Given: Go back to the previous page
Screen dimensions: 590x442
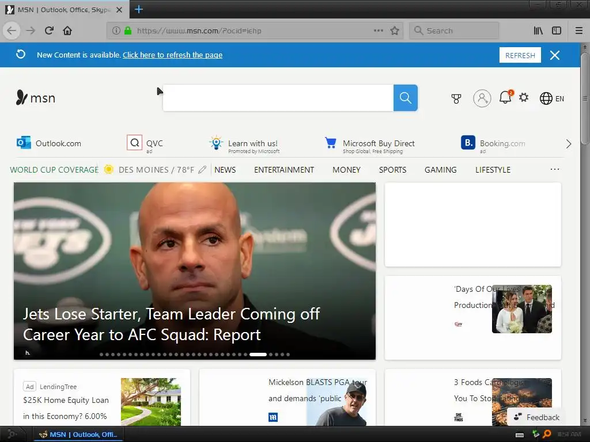Looking at the screenshot, I should (12, 31).
